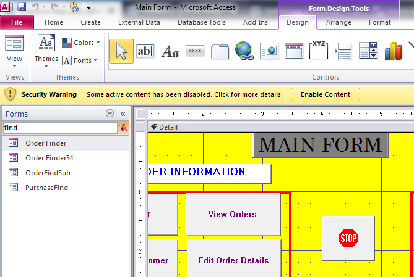Click the Detail section bar
The width and height of the screenshot is (414, 277).
(281, 127)
